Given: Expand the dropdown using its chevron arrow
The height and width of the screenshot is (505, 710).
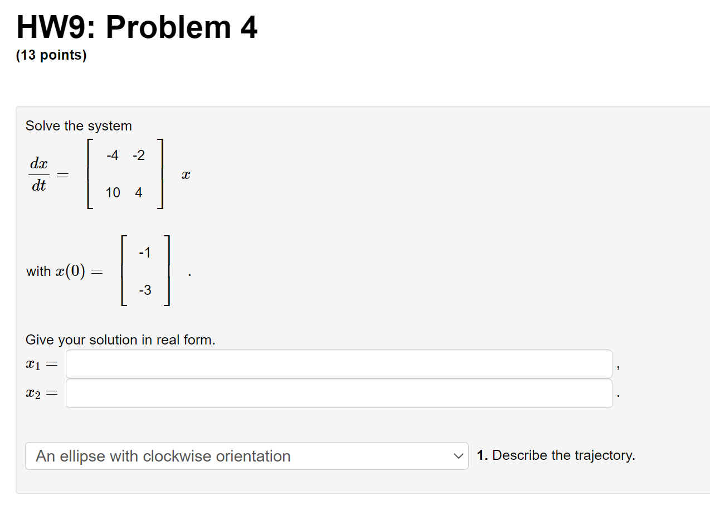Looking at the screenshot, I should pyautogui.click(x=459, y=456).
